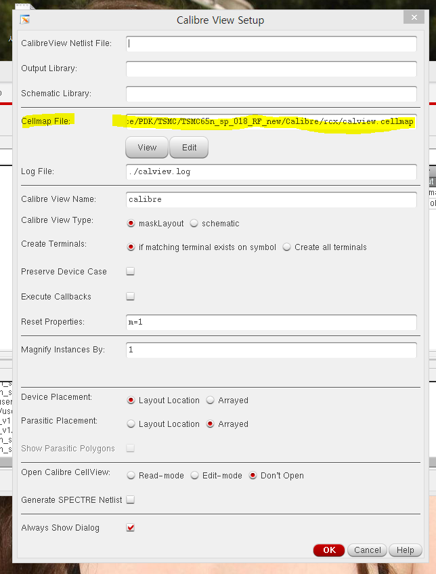This screenshot has width=436, height=574.
Task: Click the Edit cellmap button
Action: pyautogui.click(x=189, y=148)
